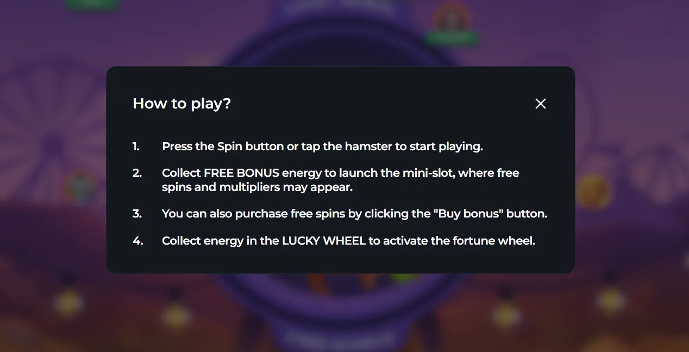Click the How to play heading
This screenshot has height=352, width=689.
click(x=181, y=103)
